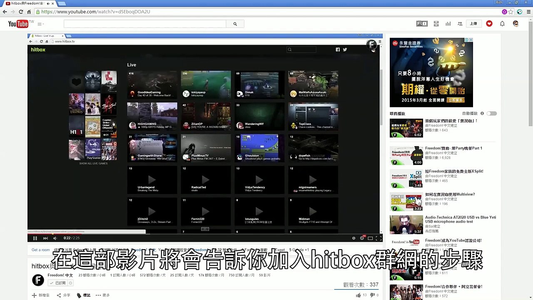Open 給Freedom家族的免費全新XSplit video
The width and height of the screenshot is (533, 300).
pos(454,171)
